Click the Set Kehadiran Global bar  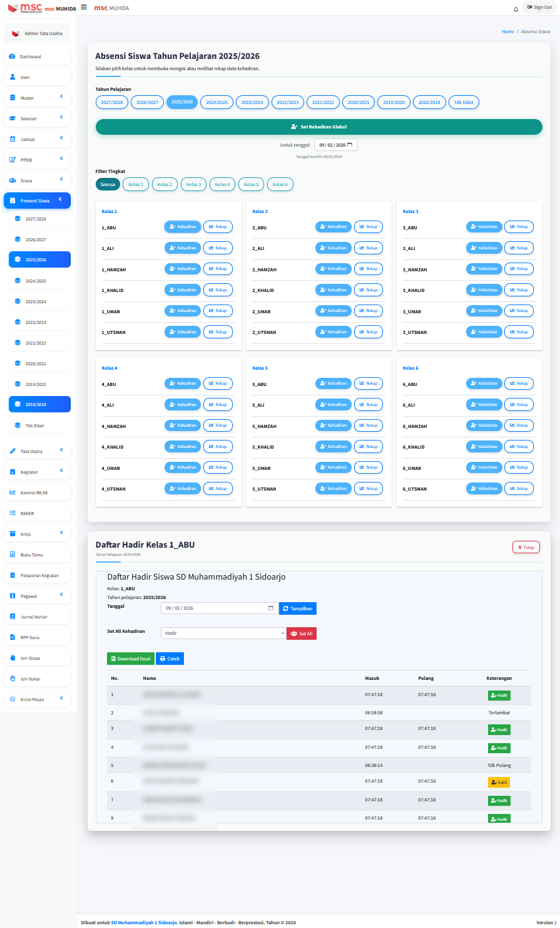coord(318,127)
